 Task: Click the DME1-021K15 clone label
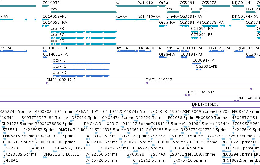pos(201,92)
